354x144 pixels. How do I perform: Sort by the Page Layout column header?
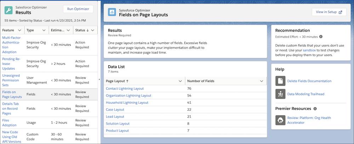pos(117,81)
